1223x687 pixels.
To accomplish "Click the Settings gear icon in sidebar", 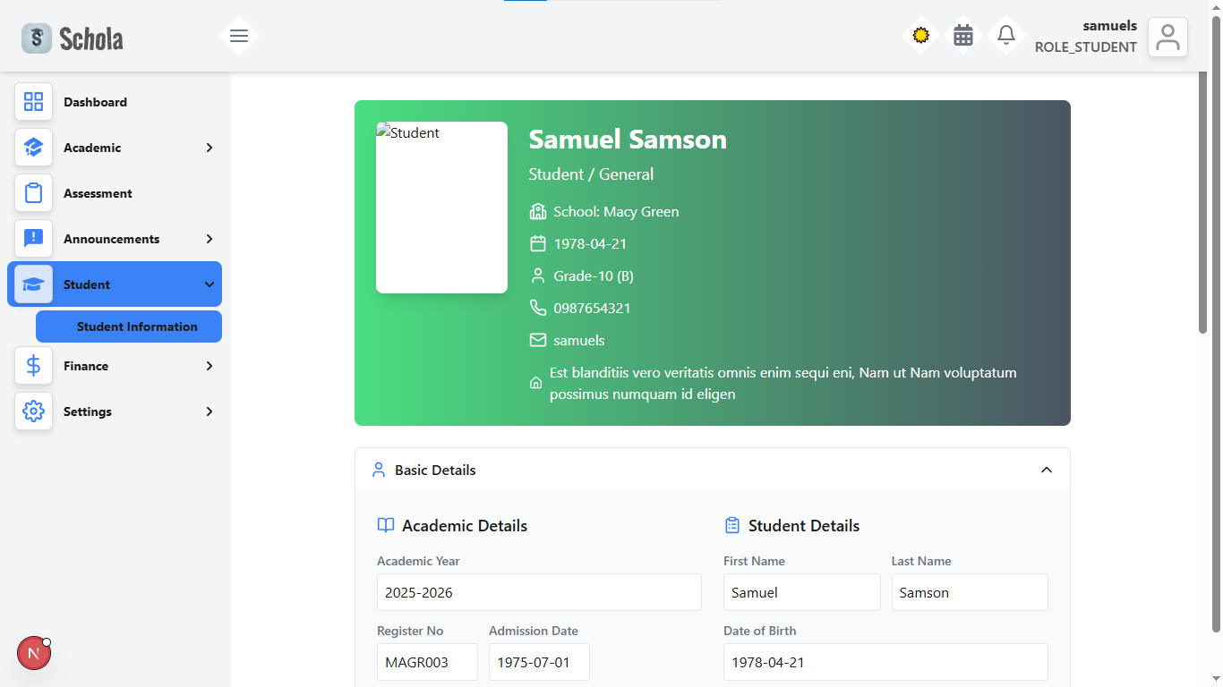I will point(33,411).
